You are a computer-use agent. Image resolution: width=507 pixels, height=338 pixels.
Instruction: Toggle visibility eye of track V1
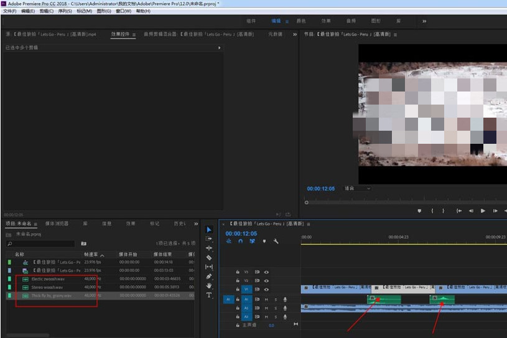point(266,289)
